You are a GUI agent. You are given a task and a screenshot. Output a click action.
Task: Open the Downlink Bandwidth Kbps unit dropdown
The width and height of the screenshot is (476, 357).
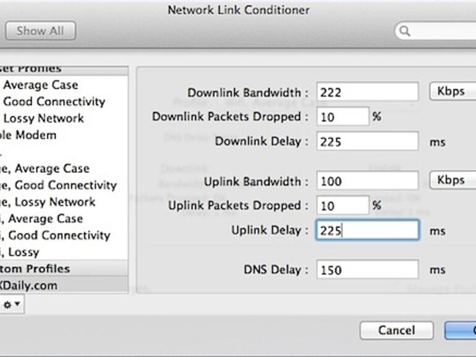(452, 92)
